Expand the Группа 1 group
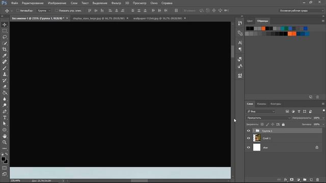 [x=254, y=131]
